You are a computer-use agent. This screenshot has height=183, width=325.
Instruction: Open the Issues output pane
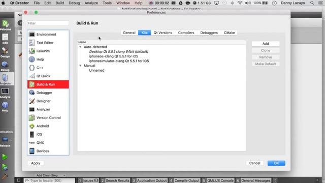coord(88,180)
